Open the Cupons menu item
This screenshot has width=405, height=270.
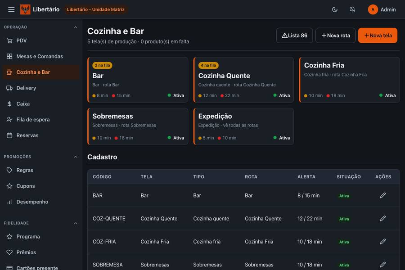coord(41,186)
